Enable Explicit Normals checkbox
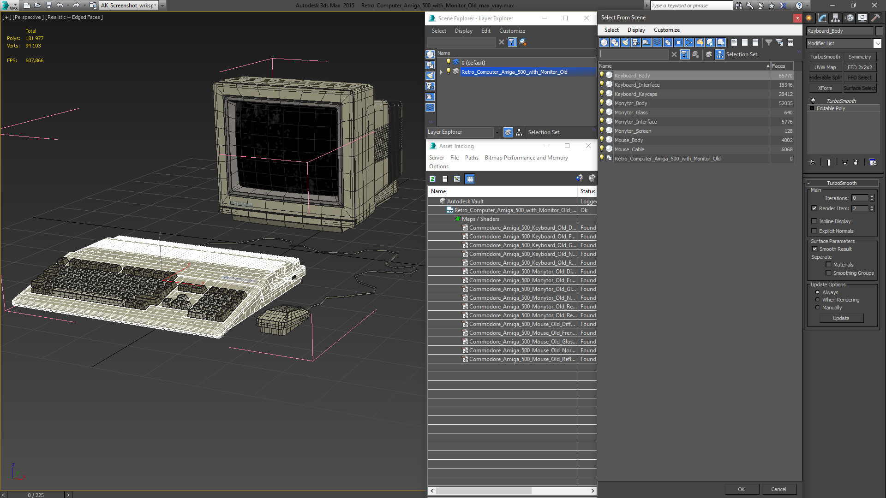This screenshot has width=886, height=498. pyautogui.click(x=814, y=231)
